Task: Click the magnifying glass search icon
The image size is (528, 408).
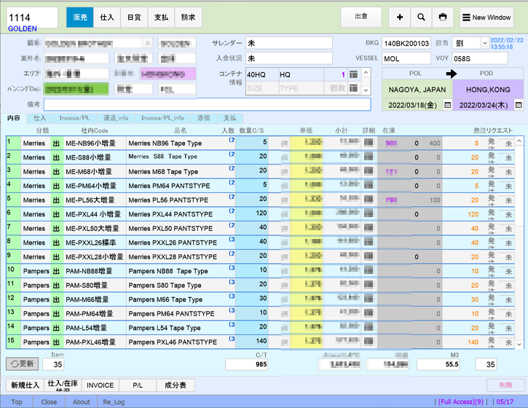Action: coord(421,17)
